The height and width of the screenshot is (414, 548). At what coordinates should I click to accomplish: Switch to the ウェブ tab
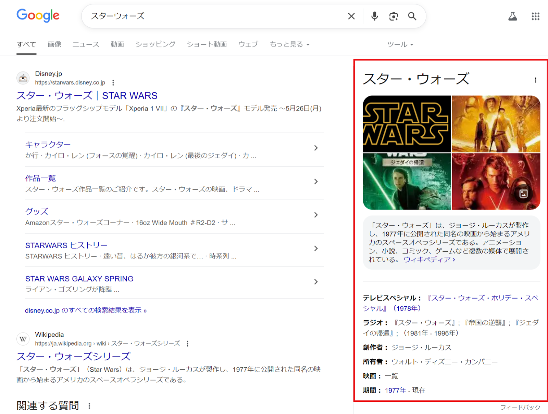[248, 44]
